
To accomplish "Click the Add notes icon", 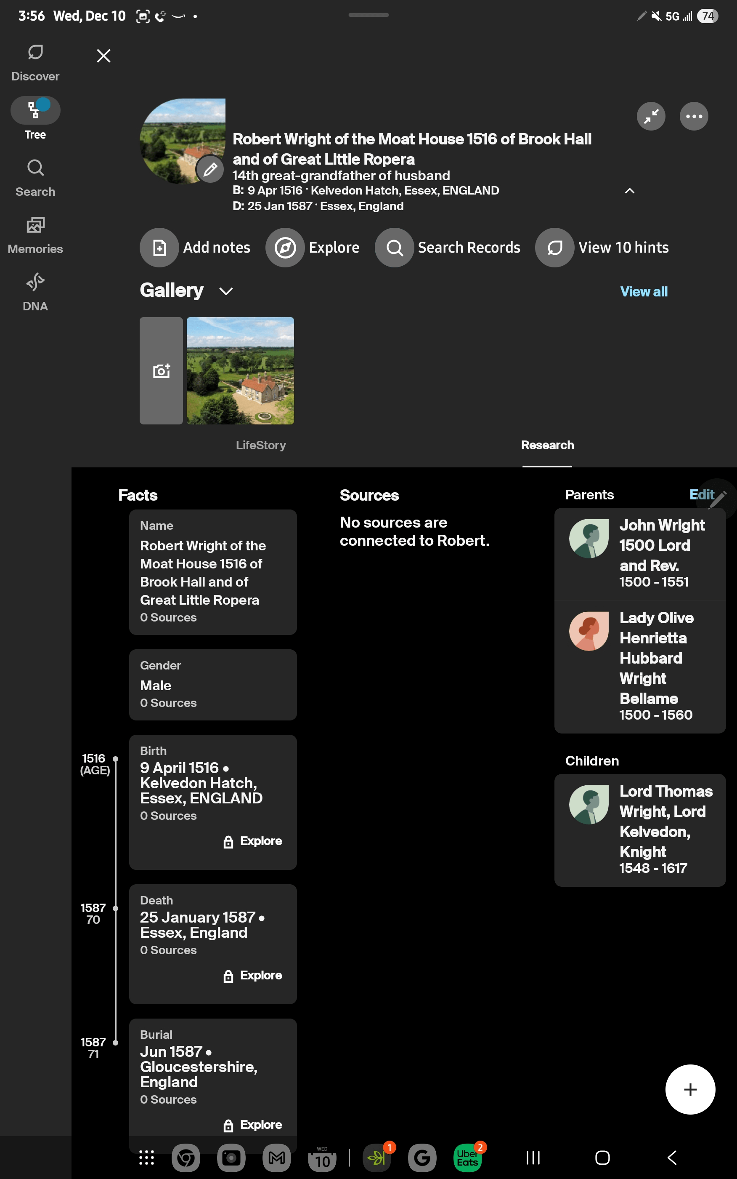I will [x=159, y=247].
